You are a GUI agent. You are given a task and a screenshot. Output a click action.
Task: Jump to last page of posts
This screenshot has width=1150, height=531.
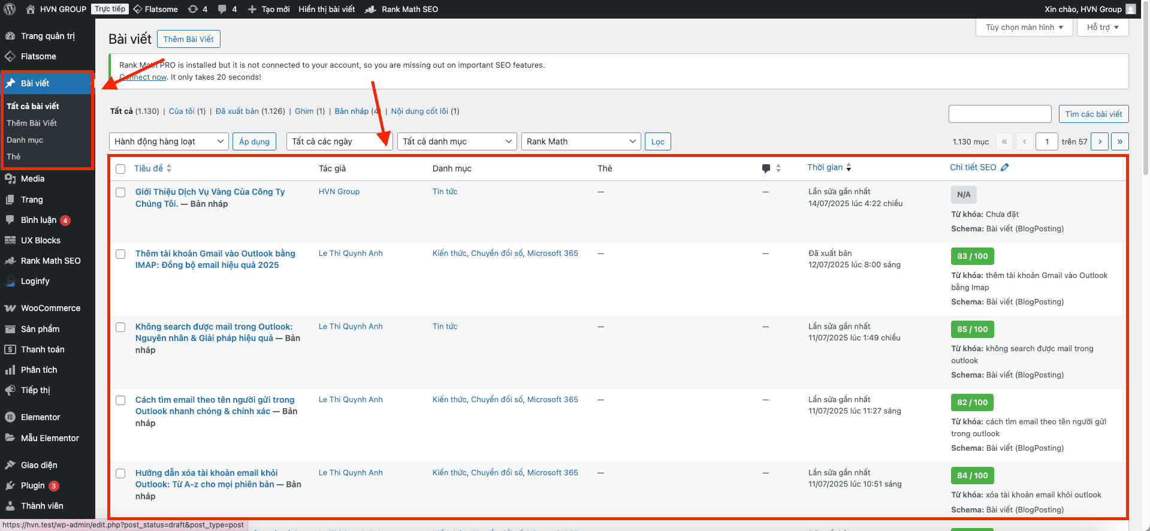click(x=1120, y=141)
